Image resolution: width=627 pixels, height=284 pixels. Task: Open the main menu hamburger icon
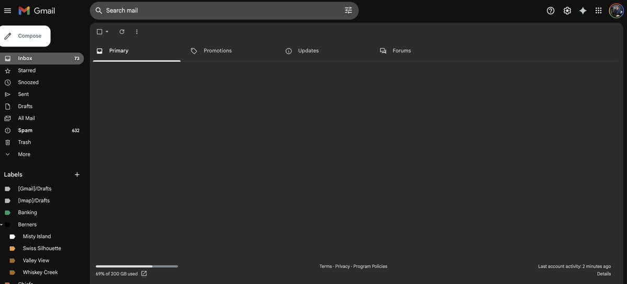coord(7,10)
